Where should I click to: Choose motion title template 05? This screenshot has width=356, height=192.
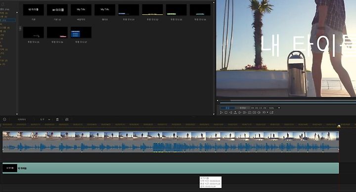[34, 32]
